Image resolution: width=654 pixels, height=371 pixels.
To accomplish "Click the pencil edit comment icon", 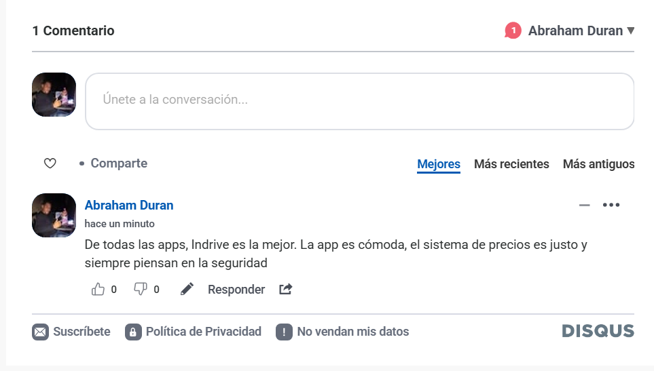I will 187,290.
